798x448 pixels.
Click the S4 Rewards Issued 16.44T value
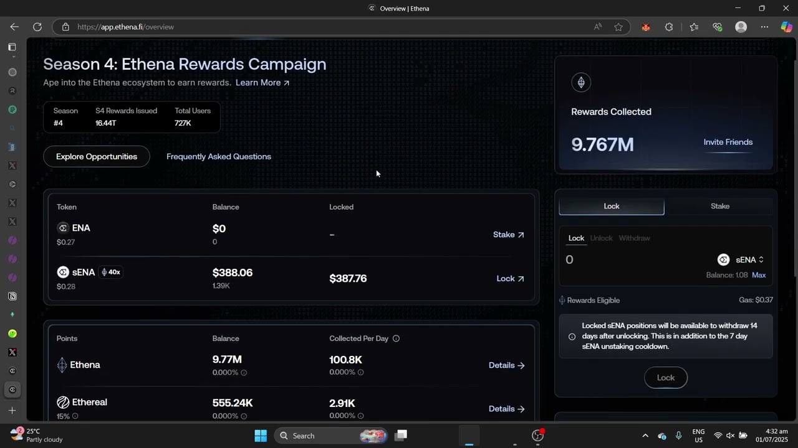pos(106,123)
